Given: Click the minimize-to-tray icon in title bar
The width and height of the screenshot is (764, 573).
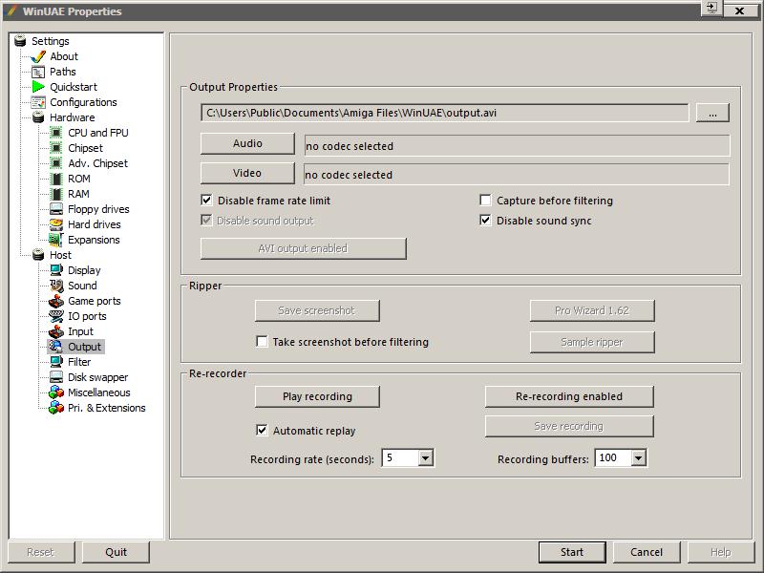Looking at the screenshot, I should [x=711, y=9].
